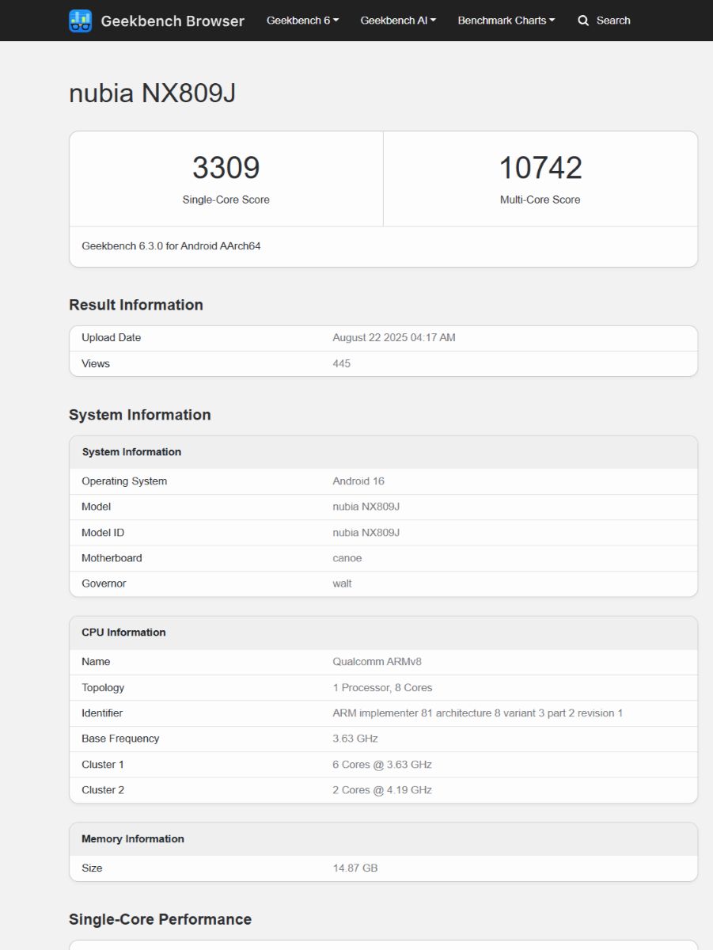This screenshot has width=713, height=950.
Task: Select nubia NX809J in the Model ID row
Action: 366,533
